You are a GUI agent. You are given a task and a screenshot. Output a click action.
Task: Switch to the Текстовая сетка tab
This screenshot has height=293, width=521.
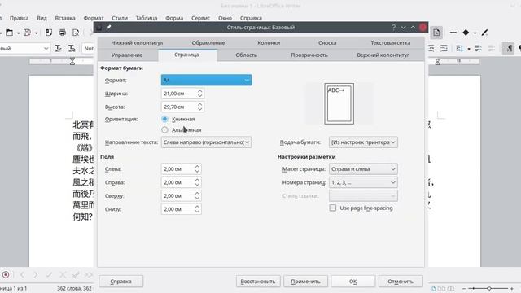point(391,43)
